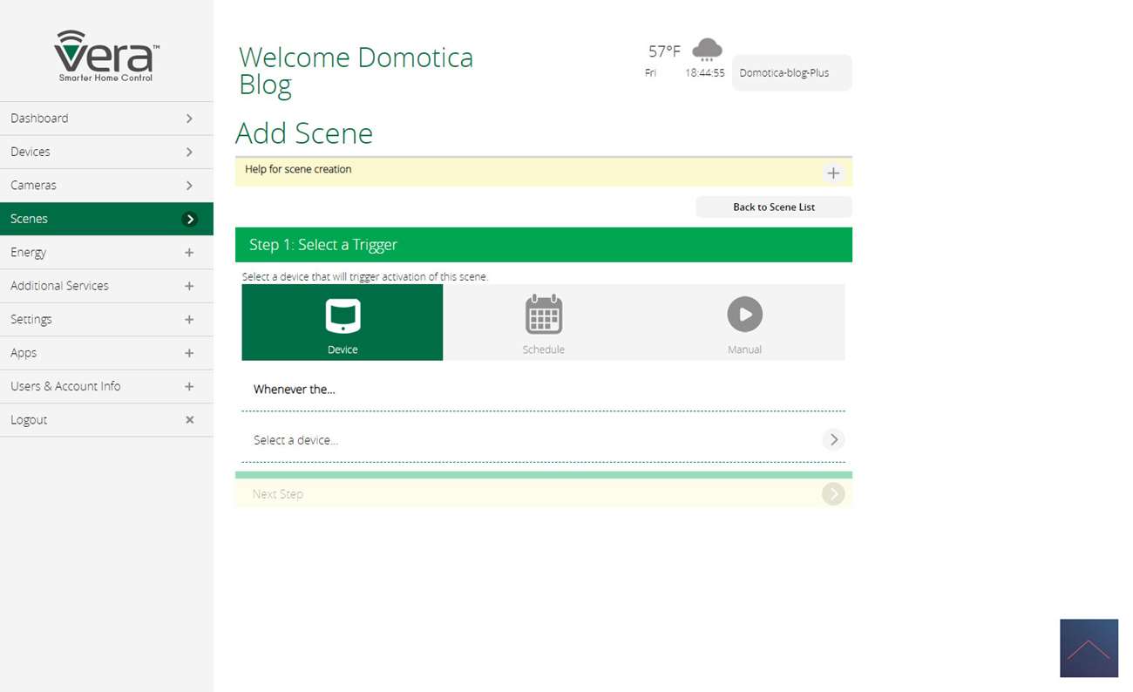
Task: Pick the Manual play icon
Action: pos(744,315)
